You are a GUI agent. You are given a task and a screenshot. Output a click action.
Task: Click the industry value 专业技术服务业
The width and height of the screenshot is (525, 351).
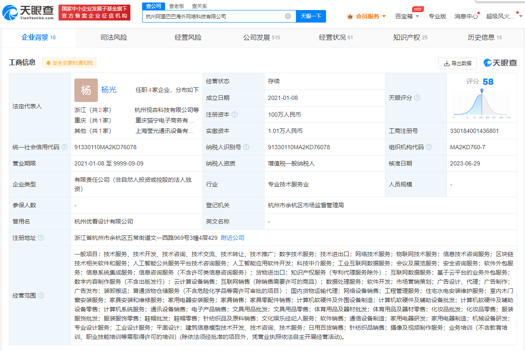point(288,184)
